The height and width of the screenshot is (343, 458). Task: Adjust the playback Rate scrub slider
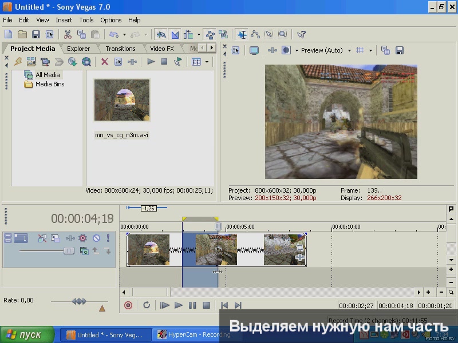79,301
